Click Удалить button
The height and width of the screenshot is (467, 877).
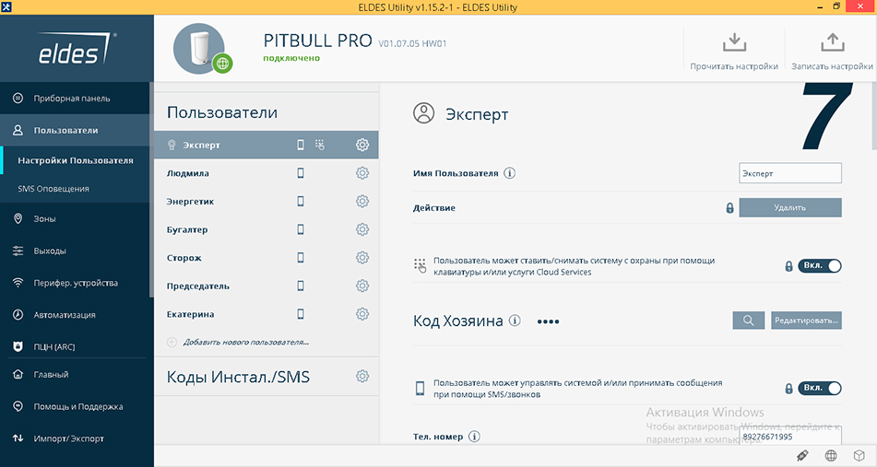pos(789,207)
